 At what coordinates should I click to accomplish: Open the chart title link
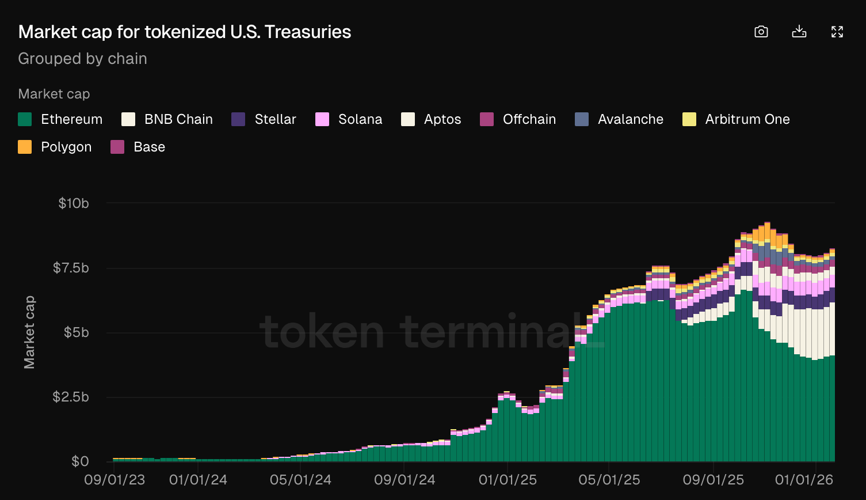tap(184, 32)
